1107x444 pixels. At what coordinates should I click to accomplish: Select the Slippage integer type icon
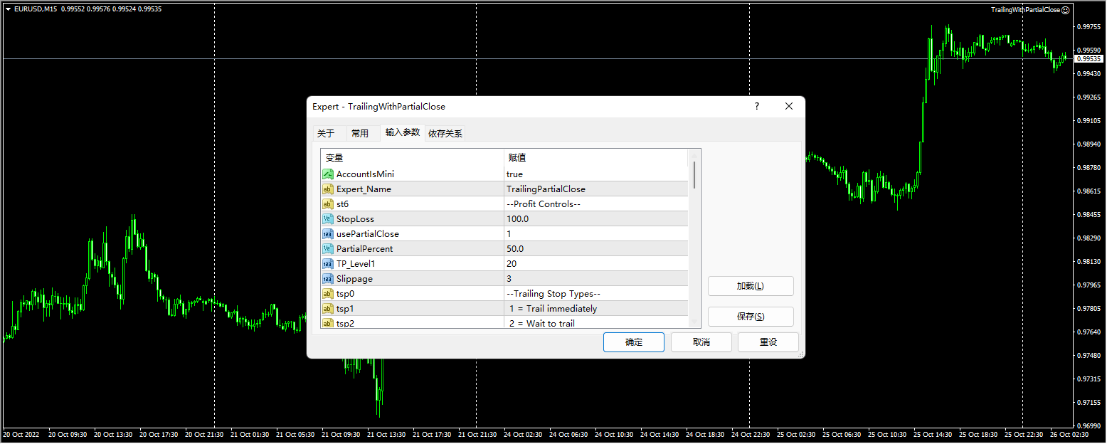(x=328, y=279)
